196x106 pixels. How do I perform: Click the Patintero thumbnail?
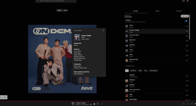pyautogui.click(x=127, y=81)
